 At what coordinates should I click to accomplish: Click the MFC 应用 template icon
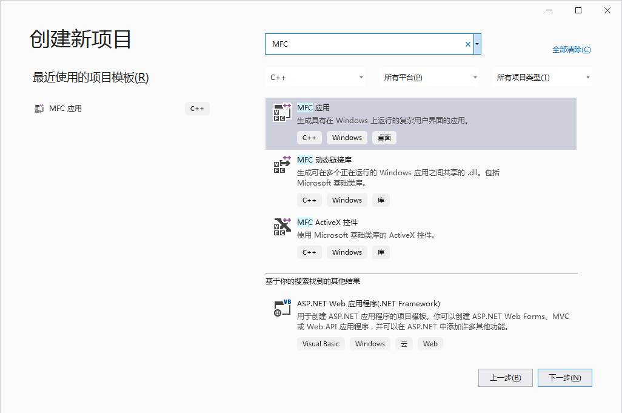point(281,113)
